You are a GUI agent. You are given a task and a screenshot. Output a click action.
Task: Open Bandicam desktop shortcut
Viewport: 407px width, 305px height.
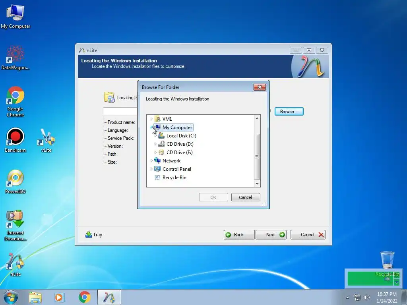16,140
